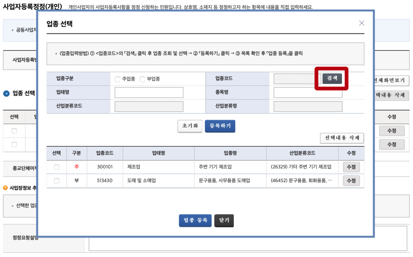
Task: Select the 부업종 radio button
Action: 142,79
